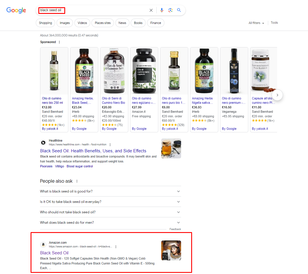308x274 pixels.
Task: Select the Books filter
Action: [138, 23]
